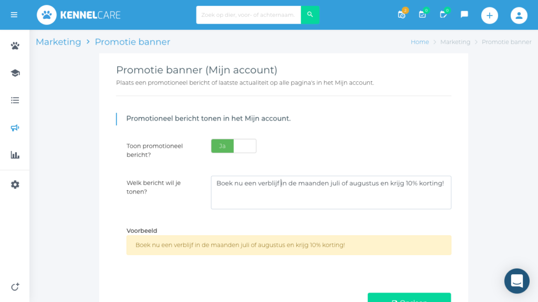Click the plus add button in header

click(x=490, y=15)
